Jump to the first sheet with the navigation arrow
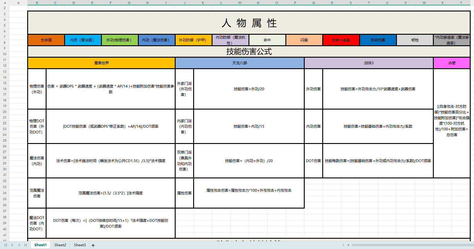The height and width of the screenshot is (249, 474). (6, 245)
